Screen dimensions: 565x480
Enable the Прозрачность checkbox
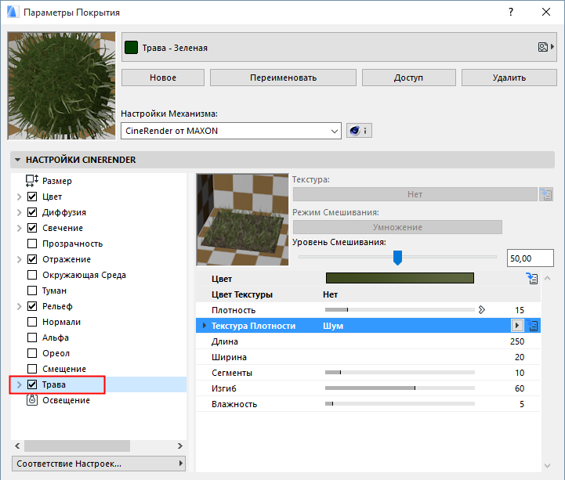pos(32,244)
